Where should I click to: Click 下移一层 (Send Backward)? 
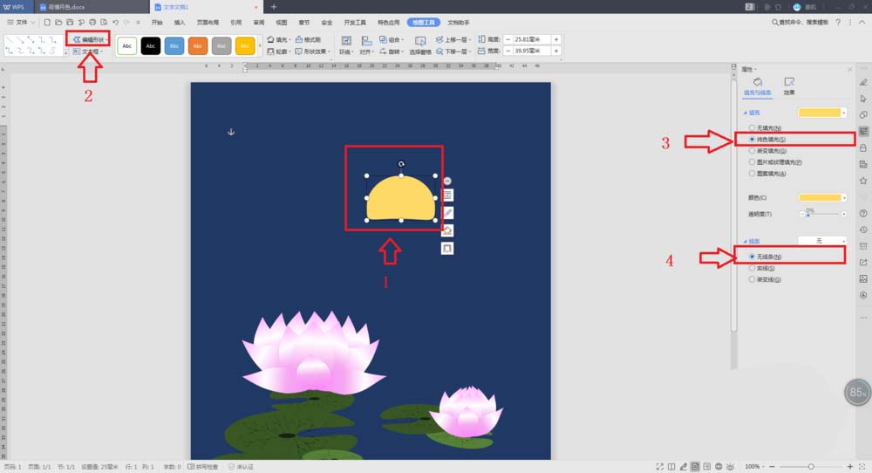point(453,51)
